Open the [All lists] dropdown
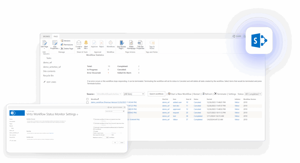Screen dimensions: 300x163 pyautogui.click(x=134, y=94)
